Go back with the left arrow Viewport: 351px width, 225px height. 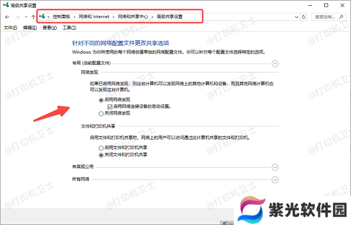click(7, 17)
